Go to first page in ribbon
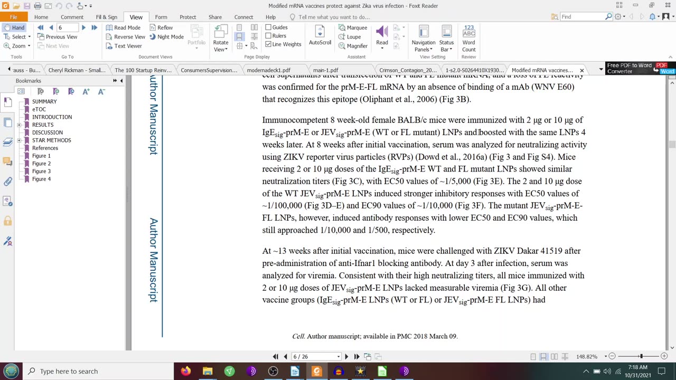The image size is (676, 380). 41,27
